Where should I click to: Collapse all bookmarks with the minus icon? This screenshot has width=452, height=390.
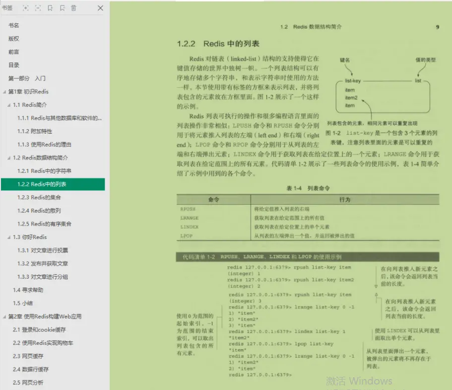coord(38,8)
